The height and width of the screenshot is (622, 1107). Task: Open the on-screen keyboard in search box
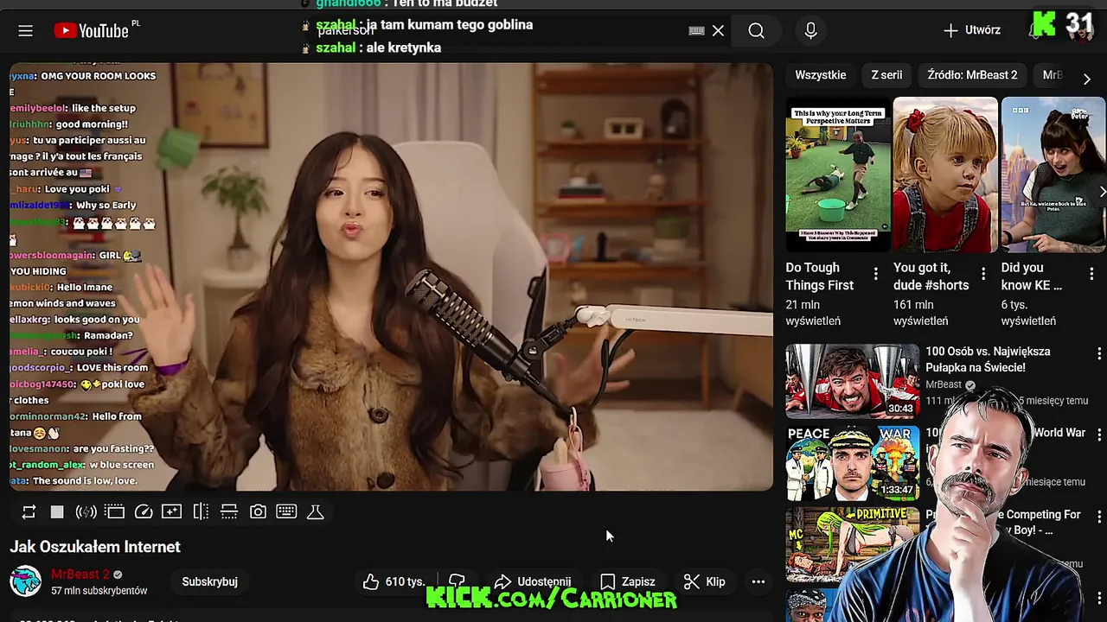696,30
